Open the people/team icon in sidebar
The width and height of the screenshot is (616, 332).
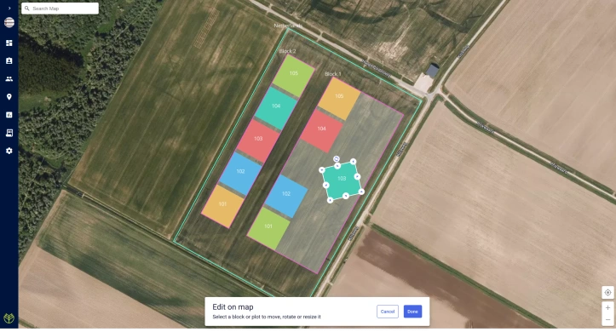[x=9, y=79]
